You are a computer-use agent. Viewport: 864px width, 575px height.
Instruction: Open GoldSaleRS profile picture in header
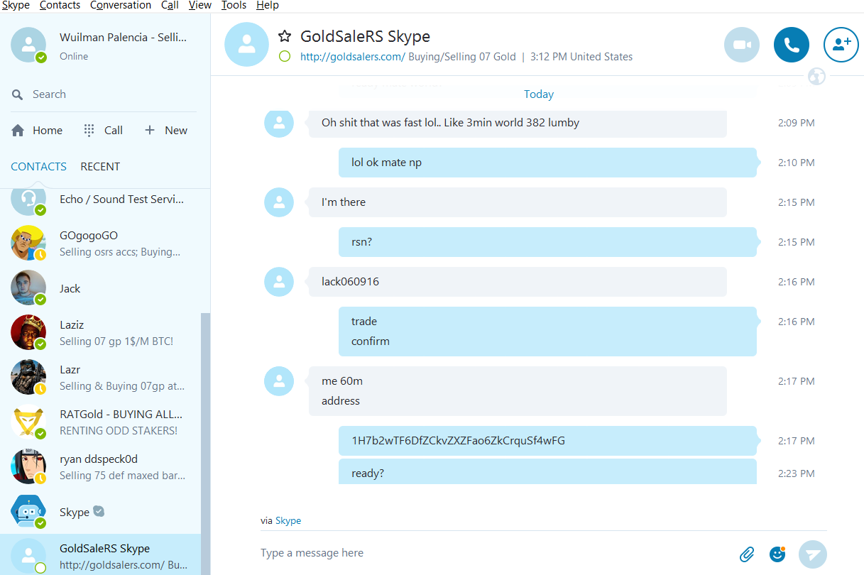(x=246, y=45)
